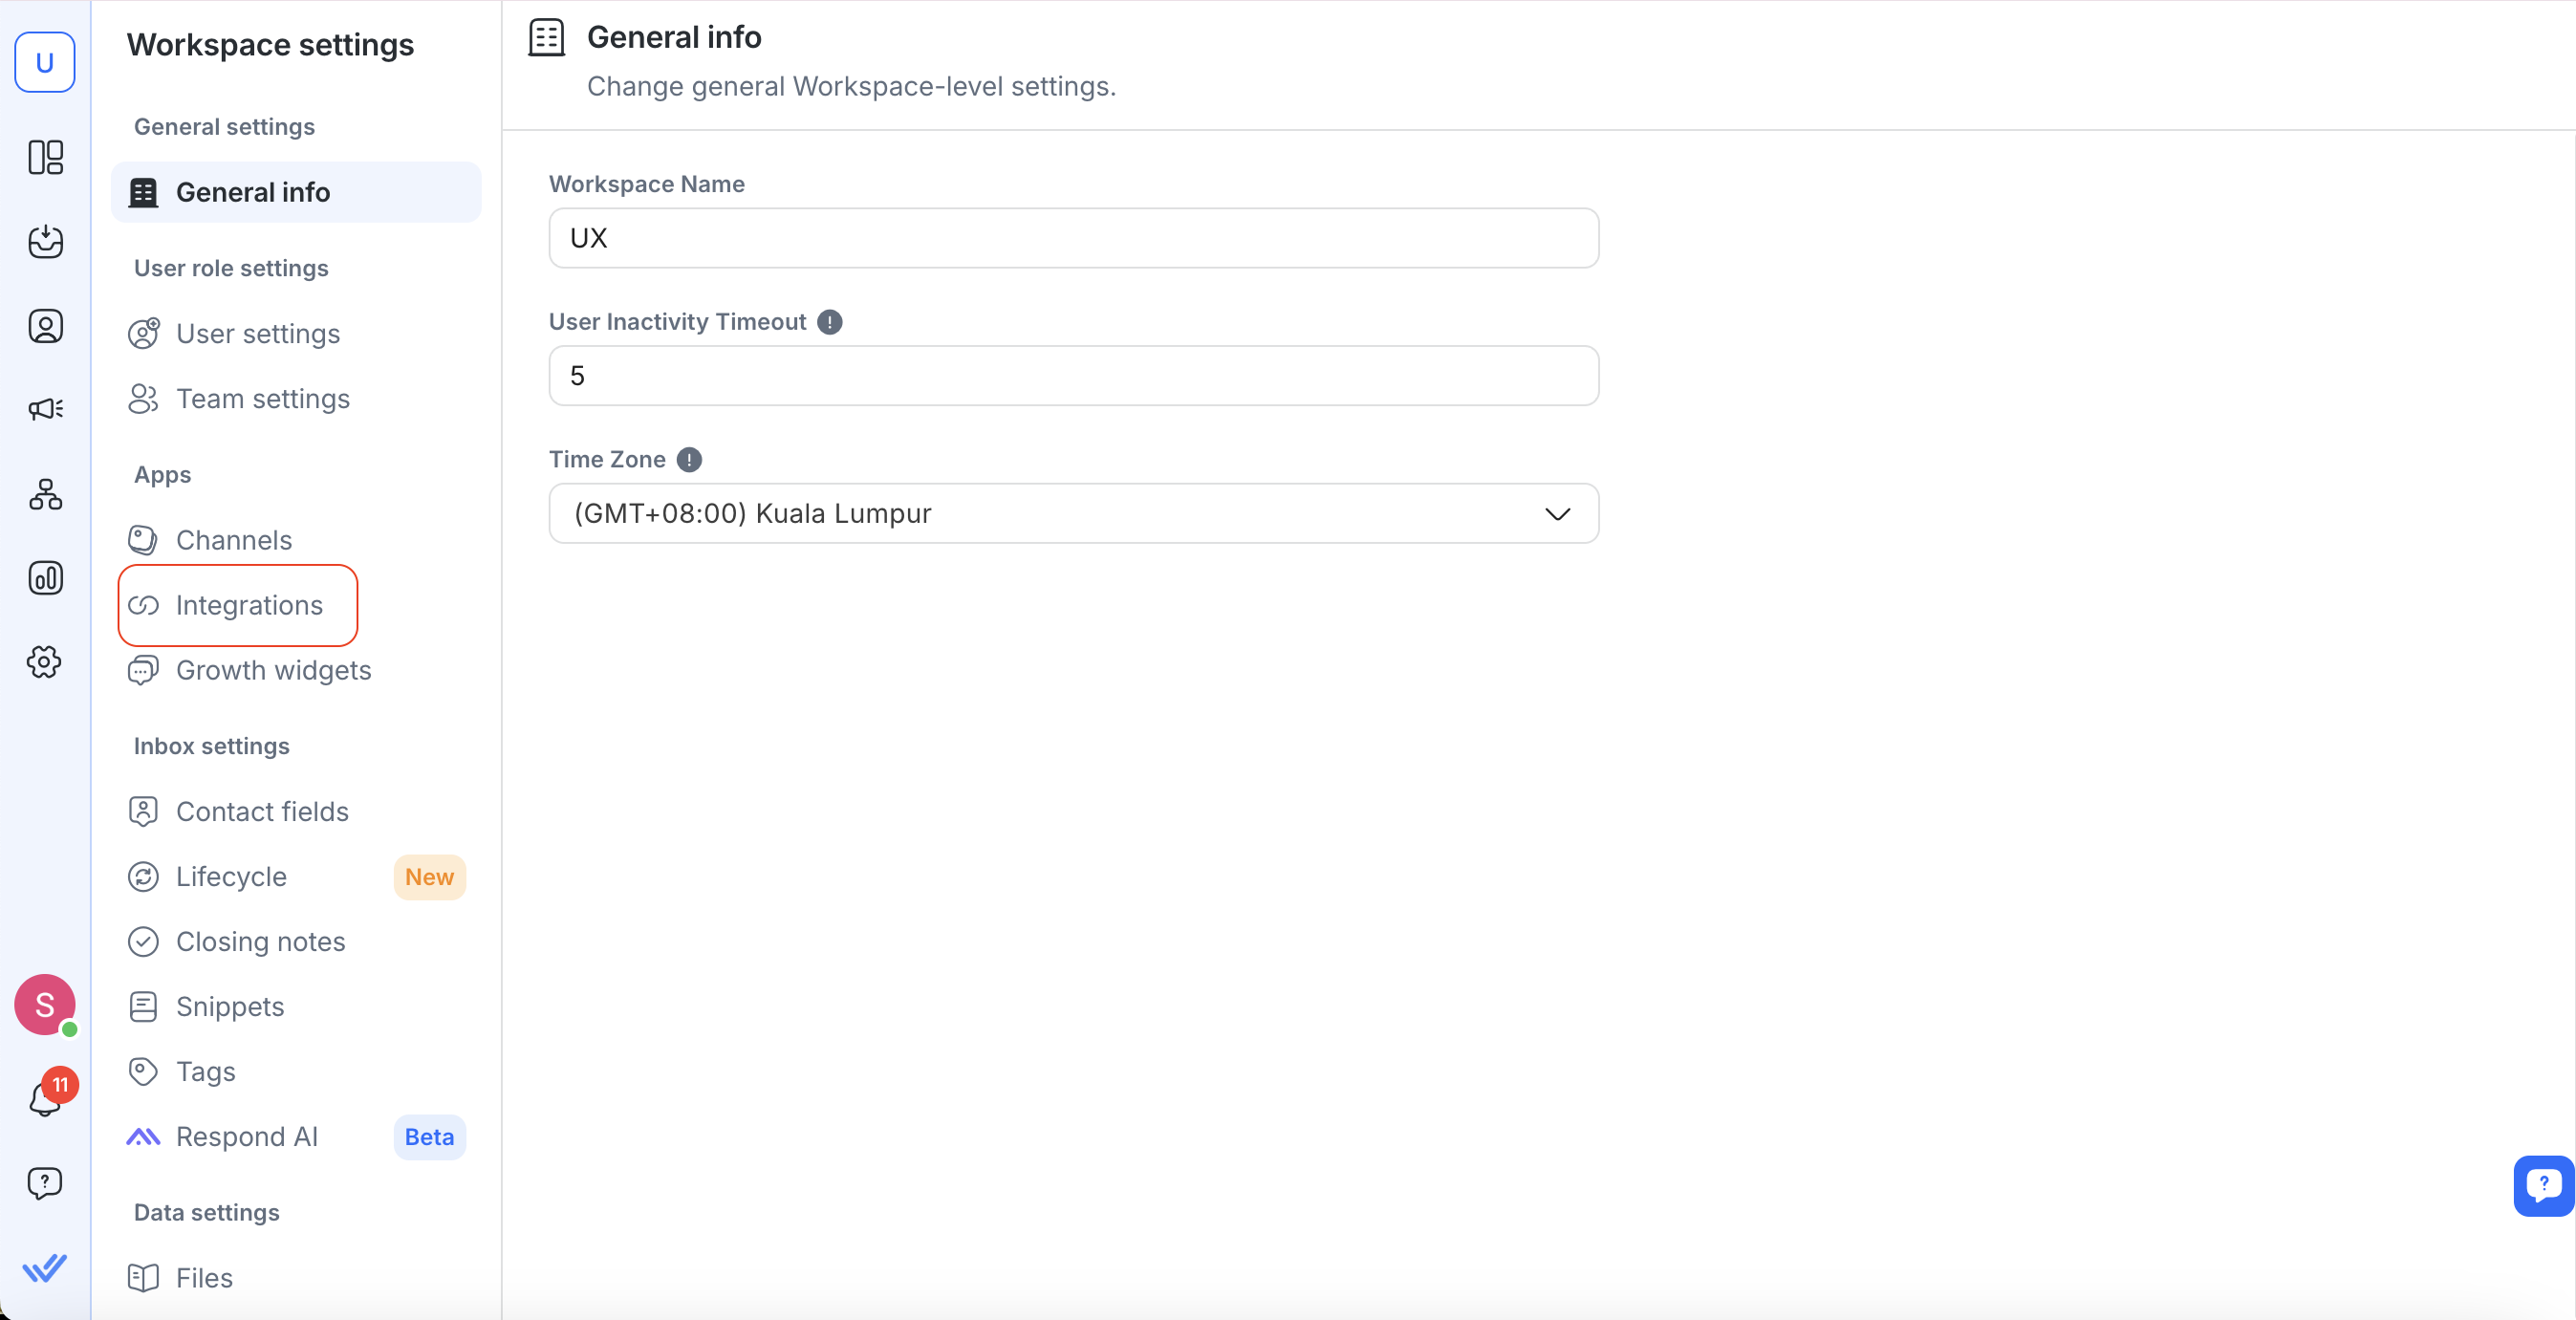The width and height of the screenshot is (2576, 1320).
Task: Open Integrations in the settings menu
Action: coord(248,605)
